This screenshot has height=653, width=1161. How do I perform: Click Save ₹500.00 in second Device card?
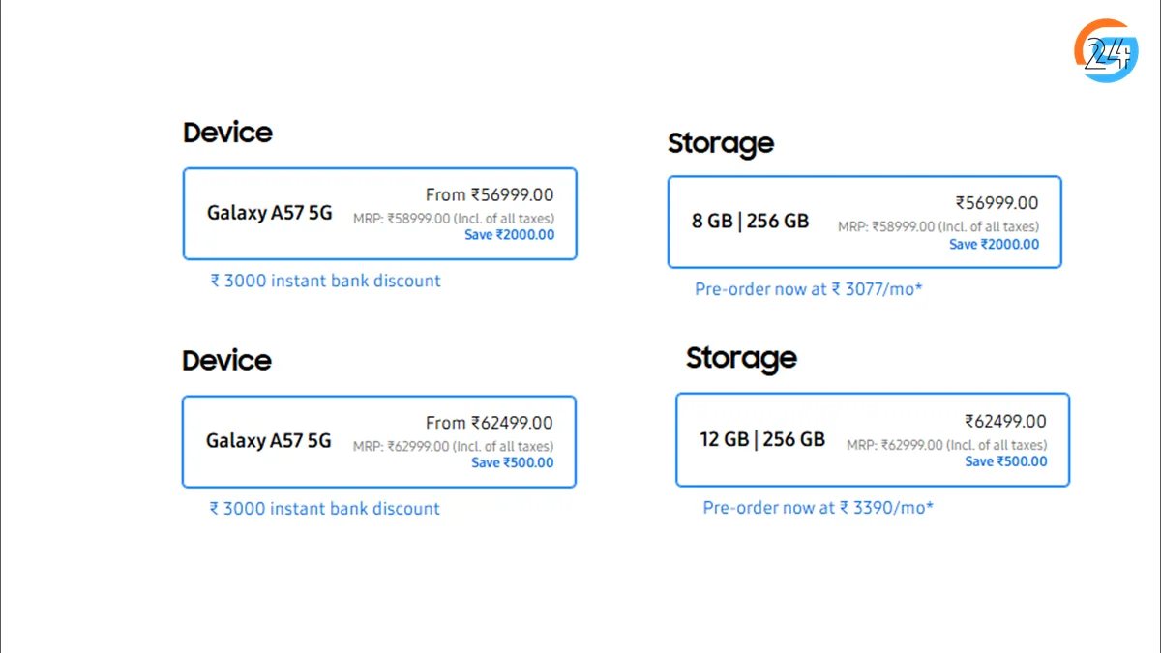point(512,462)
